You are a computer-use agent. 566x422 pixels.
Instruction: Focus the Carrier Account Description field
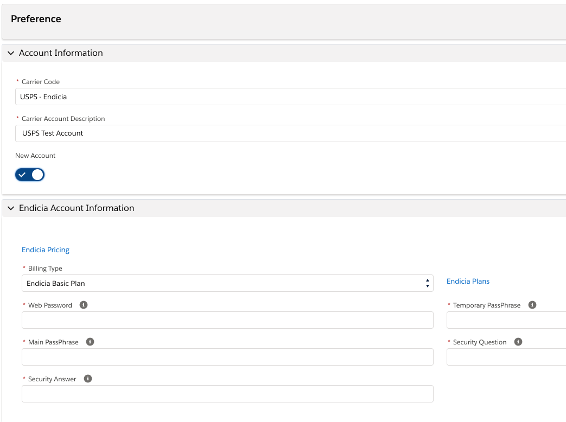click(x=290, y=133)
